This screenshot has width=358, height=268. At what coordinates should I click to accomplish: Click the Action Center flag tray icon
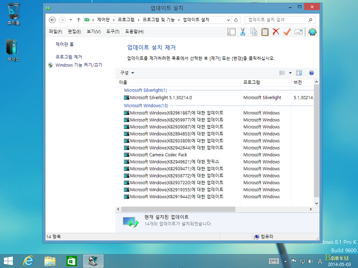[x=294, y=261]
